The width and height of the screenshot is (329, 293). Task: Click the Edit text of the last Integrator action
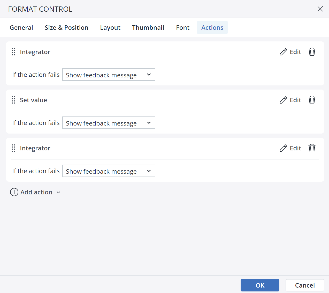point(295,148)
